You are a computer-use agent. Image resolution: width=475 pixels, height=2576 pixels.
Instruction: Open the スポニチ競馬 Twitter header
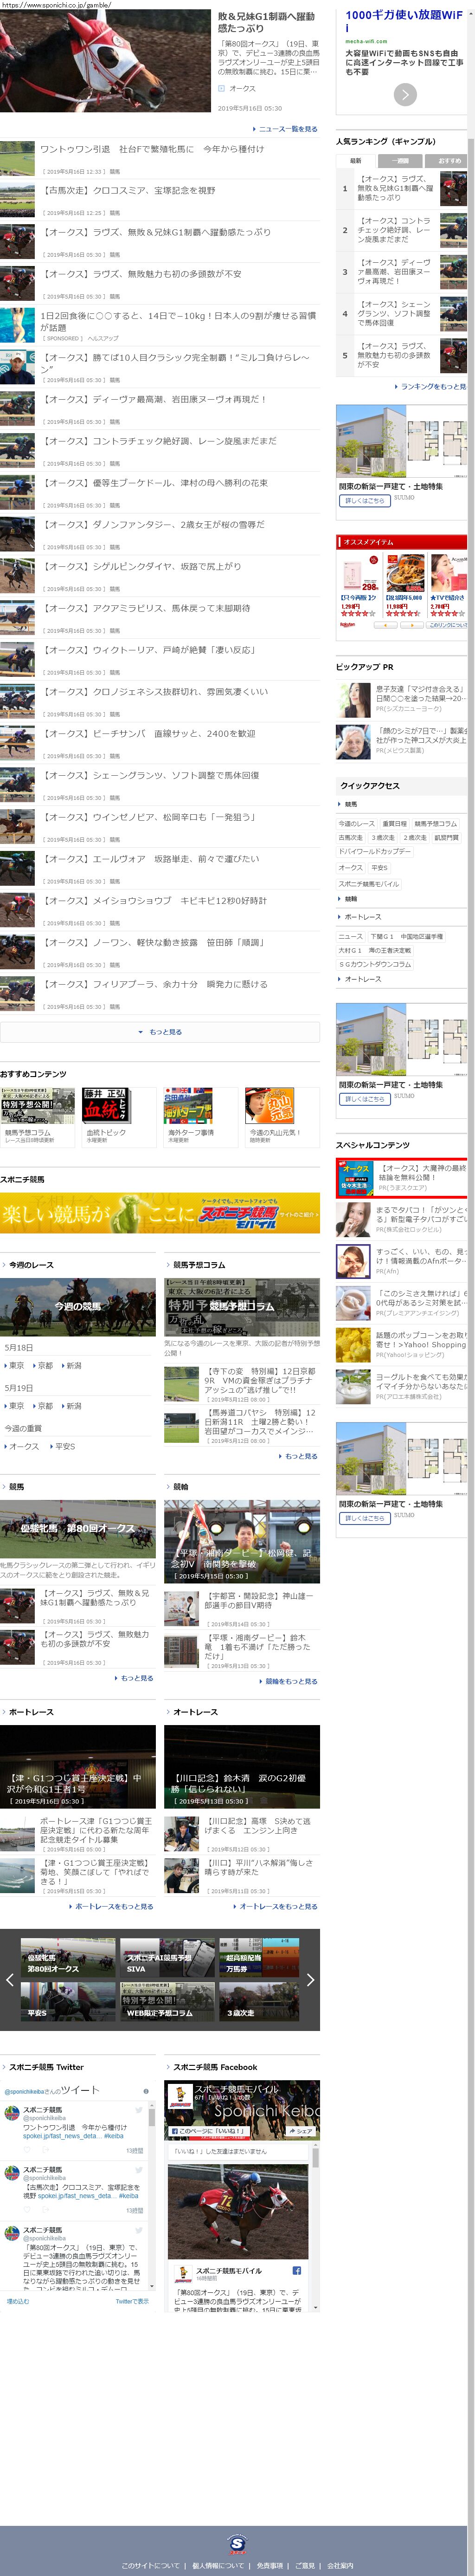(46, 2067)
